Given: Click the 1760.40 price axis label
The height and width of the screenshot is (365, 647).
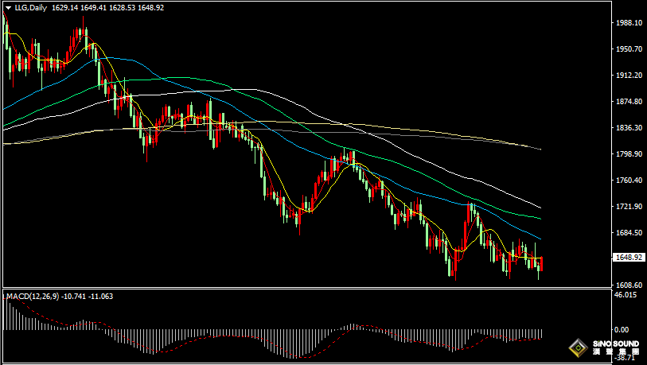Looking at the screenshot, I should 628,181.
